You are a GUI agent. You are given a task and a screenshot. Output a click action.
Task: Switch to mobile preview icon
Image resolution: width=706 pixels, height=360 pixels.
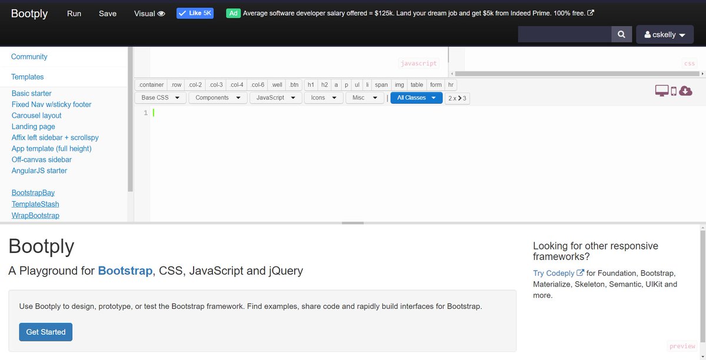point(674,91)
